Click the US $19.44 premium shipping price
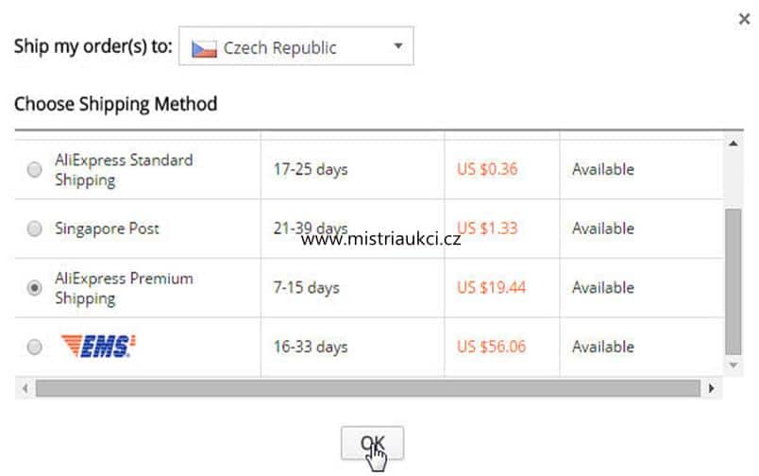Viewport: 759px width, 476px height. (x=491, y=288)
